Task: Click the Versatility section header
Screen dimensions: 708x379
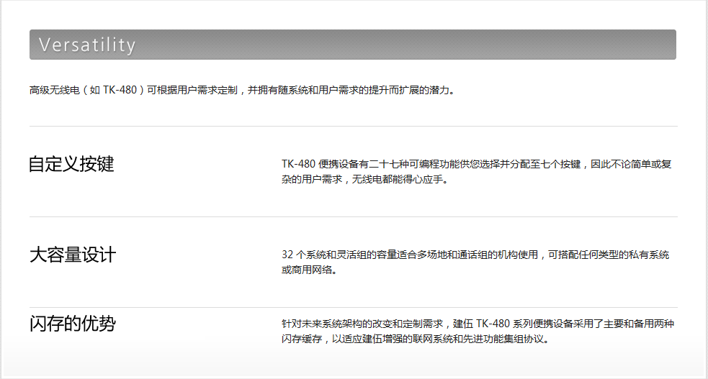Action: pyautogui.click(x=353, y=45)
